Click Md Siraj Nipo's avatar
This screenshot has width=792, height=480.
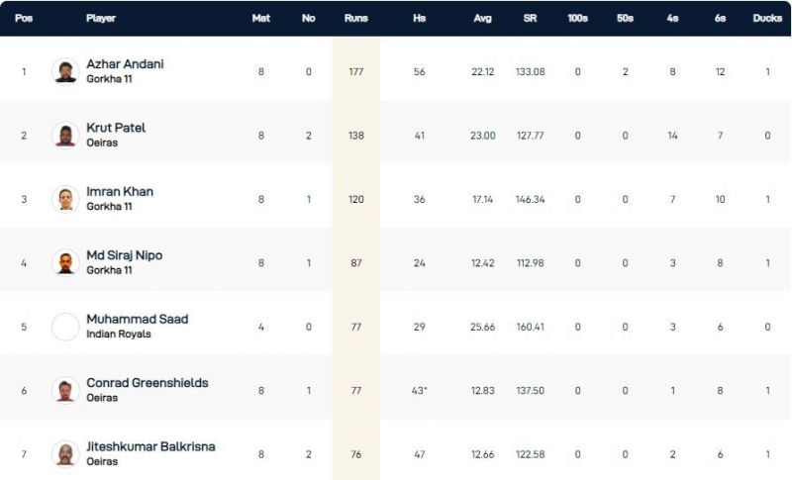click(65, 262)
